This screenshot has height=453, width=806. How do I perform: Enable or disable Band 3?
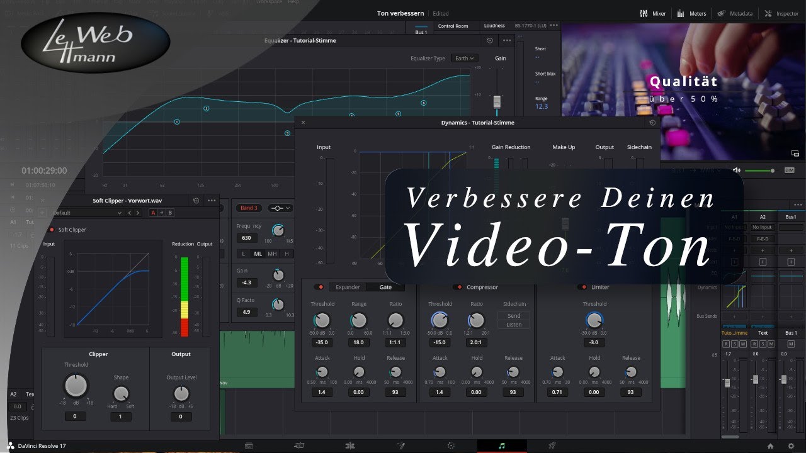(249, 208)
